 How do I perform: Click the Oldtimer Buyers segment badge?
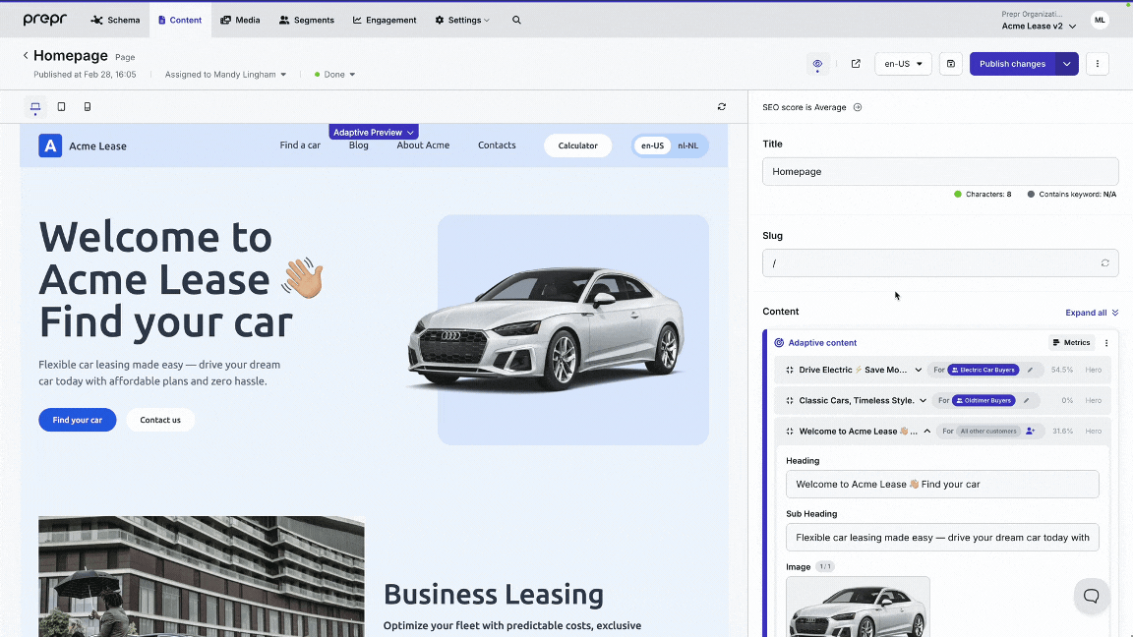(984, 400)
